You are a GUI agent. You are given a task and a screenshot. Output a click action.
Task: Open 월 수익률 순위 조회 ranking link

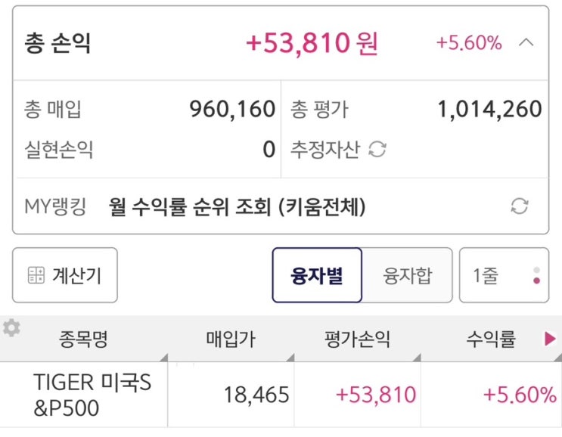[237, 206]
